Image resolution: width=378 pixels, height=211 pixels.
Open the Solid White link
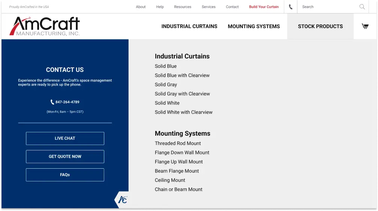pos(167,103)
